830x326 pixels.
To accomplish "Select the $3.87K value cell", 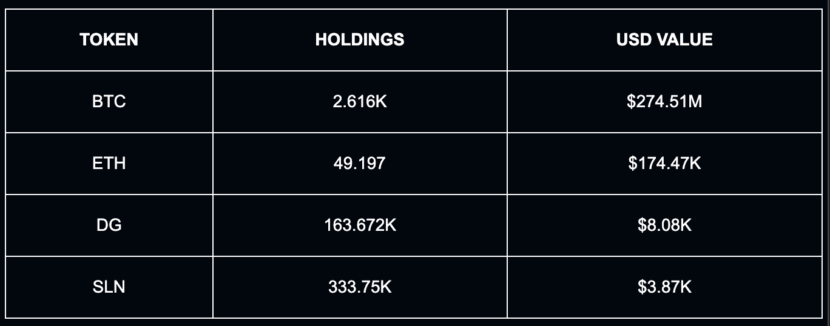I will pyautogui.click(x=664, y=286).
